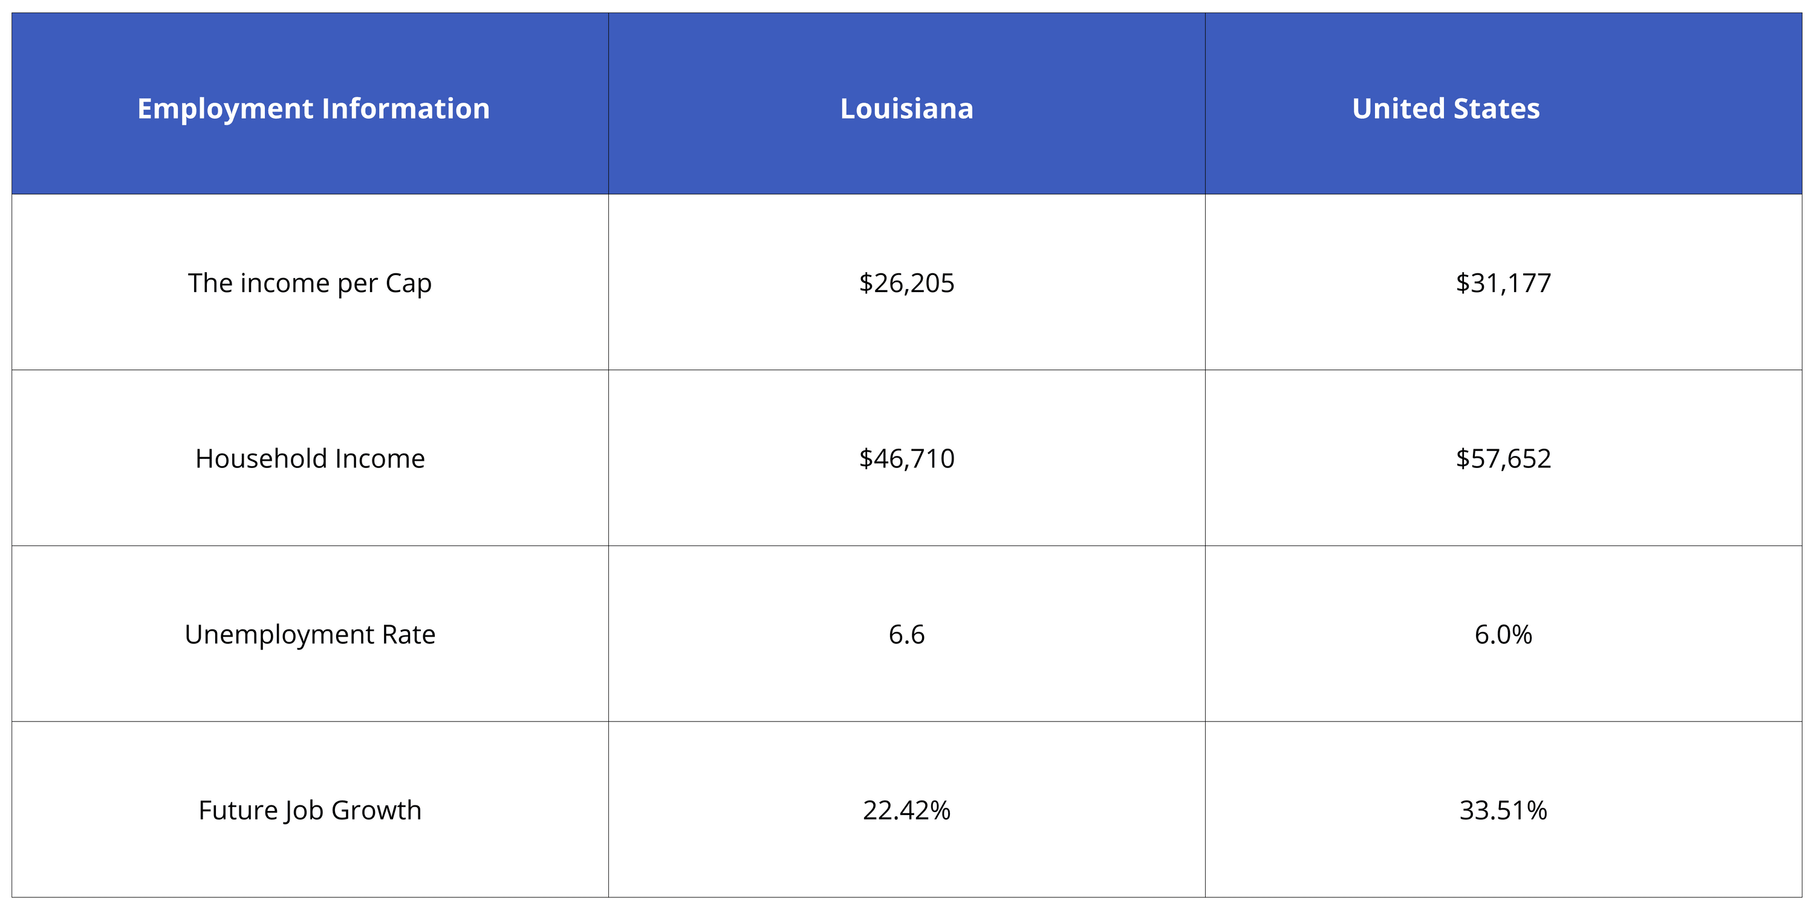Click the Household Income row label
The height and width of the screenshot is (907, 1814).
point(310,458)
